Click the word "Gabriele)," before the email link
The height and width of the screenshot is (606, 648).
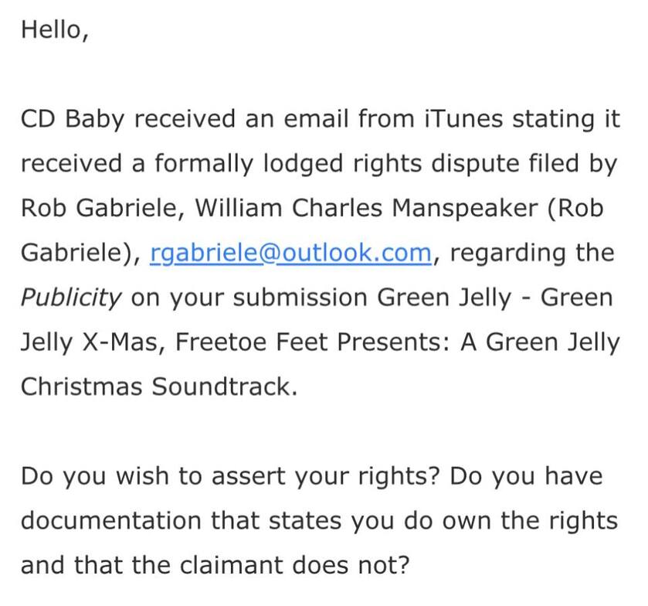(79, 254)
